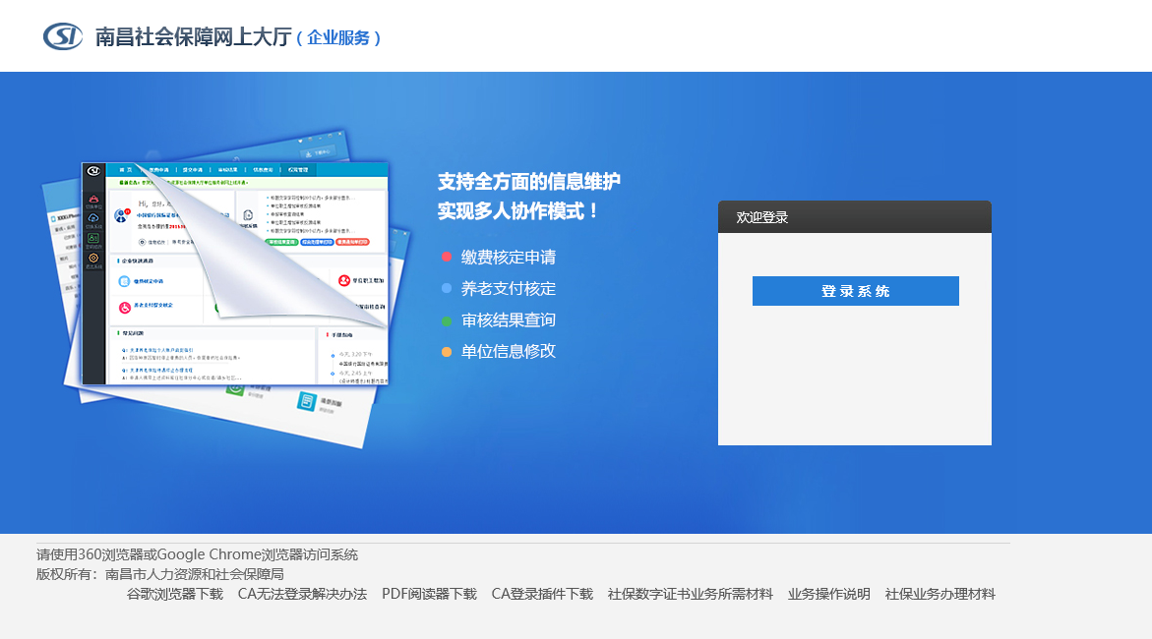Click the blue bullet beside 养老支付核定
Image resolution: width=1152 pixels, height=639 pixels.
pos(446,289)
